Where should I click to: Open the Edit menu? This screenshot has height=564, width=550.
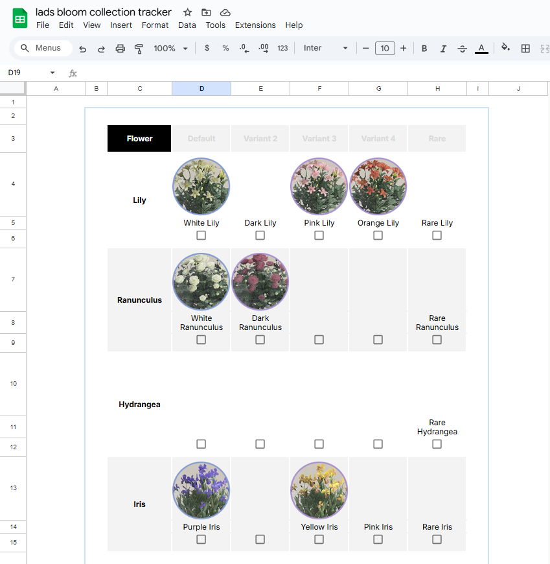pyautogui.click(x=66, y=25)
